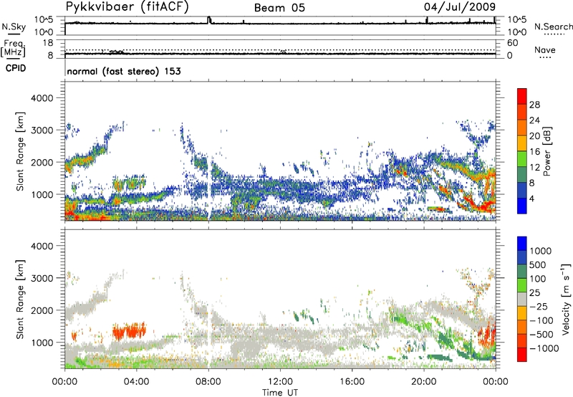Select the 12:00 time tick label
This screenshot has width=573, height=397.
pos(280,382)
